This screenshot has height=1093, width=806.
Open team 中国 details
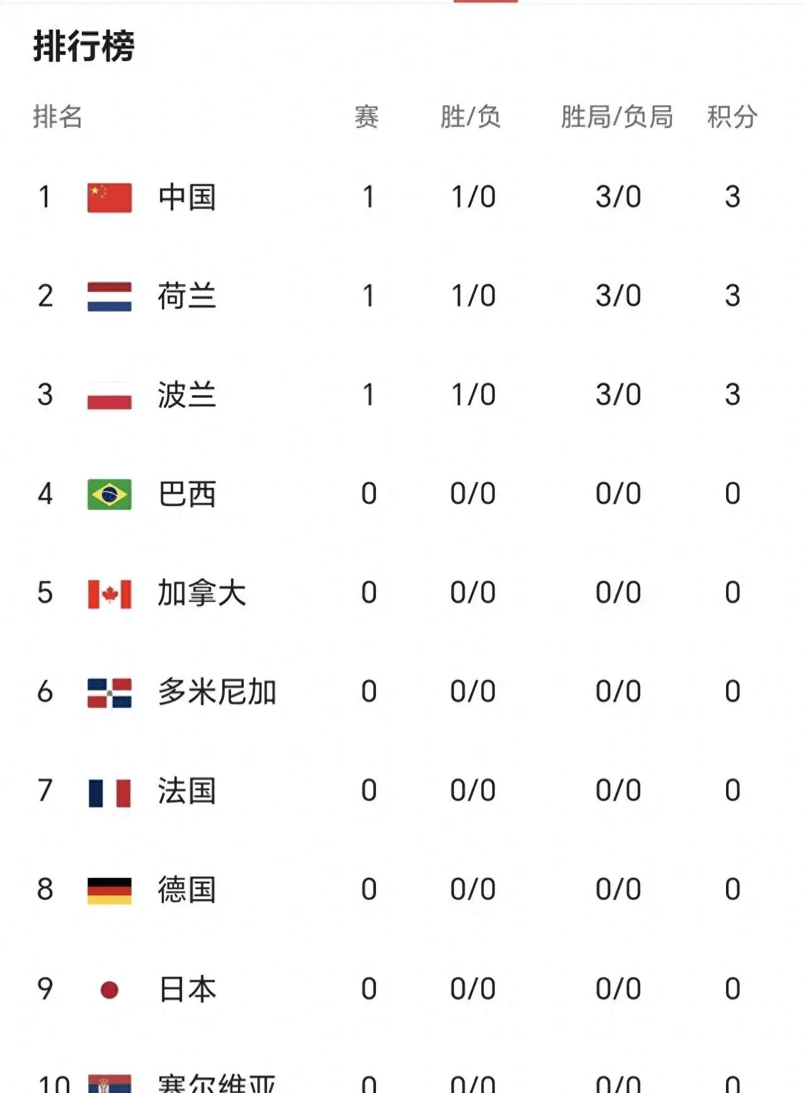tap(187, 198)
